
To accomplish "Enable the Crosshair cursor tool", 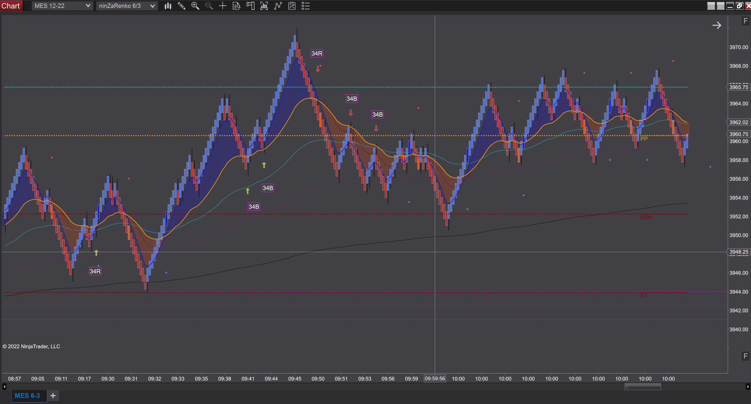I will click(222, 6).
